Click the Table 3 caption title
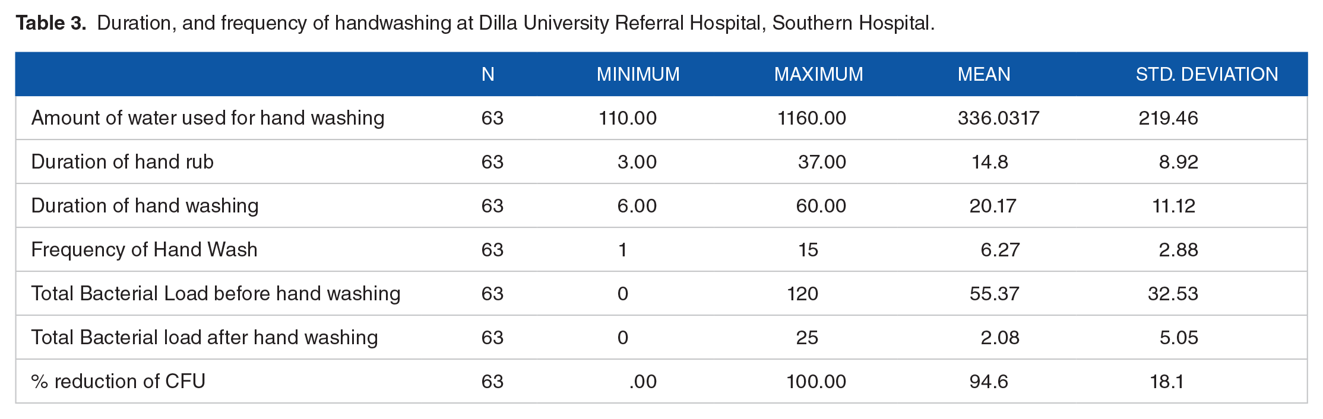This screenshot has height=419, width=1323. pyautogui.click(x=475, y=23)
